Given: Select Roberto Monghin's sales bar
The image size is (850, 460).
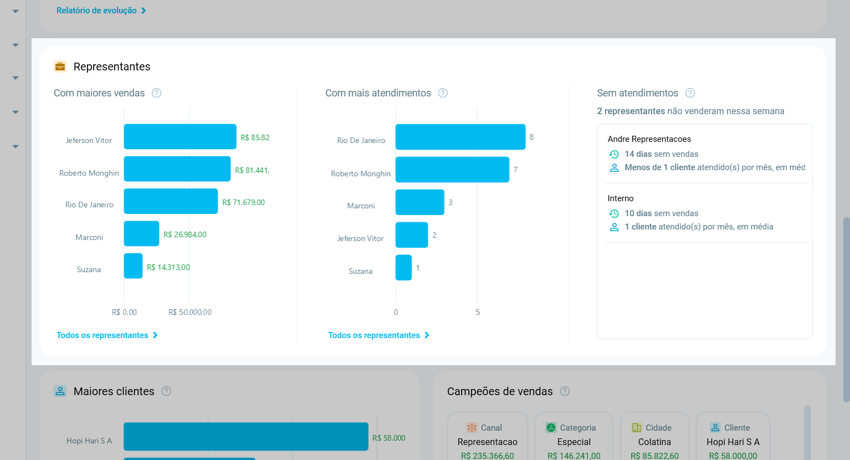Looking at the screenshot, I should click(x=177, y=169).
